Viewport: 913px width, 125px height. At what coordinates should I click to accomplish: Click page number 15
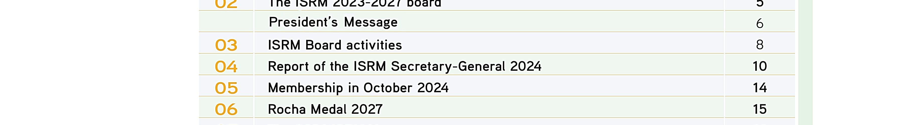coord(759,109)
